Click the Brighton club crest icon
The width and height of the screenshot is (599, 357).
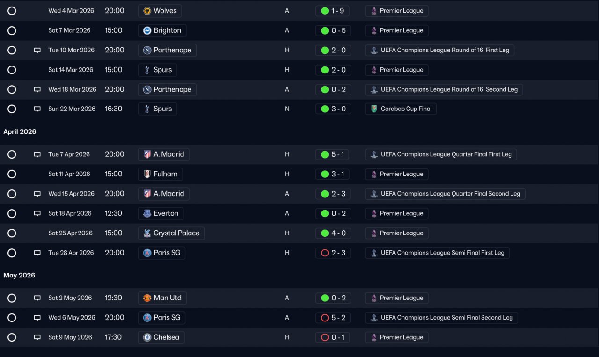point(147,30)
